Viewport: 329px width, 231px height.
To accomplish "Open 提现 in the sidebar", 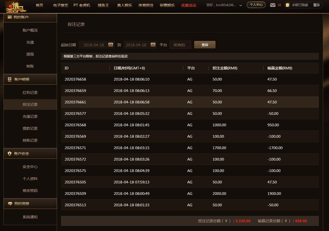I will pyautogui.click(x=30, y=54).
